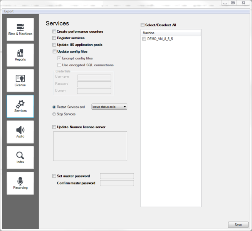Open the Audio speaker section
The height and width of the screenshot is (231, 252).
pyautogui.click(x=20, y=132)
